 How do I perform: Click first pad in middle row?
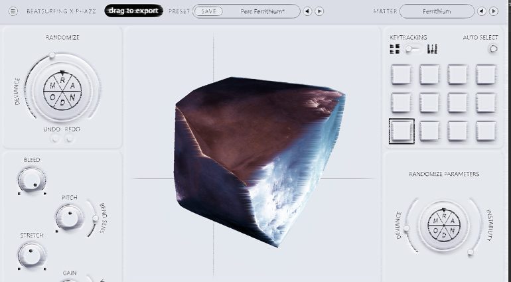click(402, 103)
